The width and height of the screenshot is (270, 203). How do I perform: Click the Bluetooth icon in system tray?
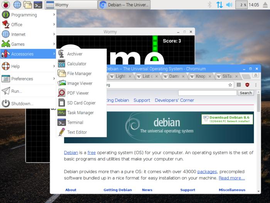209,5
